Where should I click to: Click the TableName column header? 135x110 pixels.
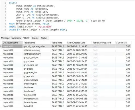pos(36,43)
